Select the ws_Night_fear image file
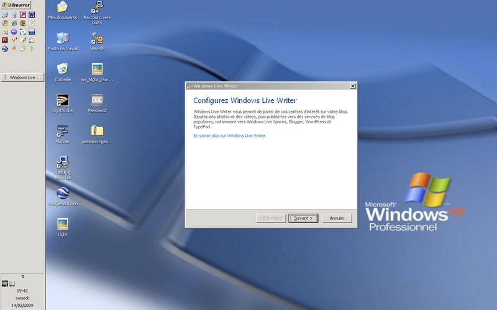This screenshot has height=310, width=497. pyautogui.click(x=97, y=72)
